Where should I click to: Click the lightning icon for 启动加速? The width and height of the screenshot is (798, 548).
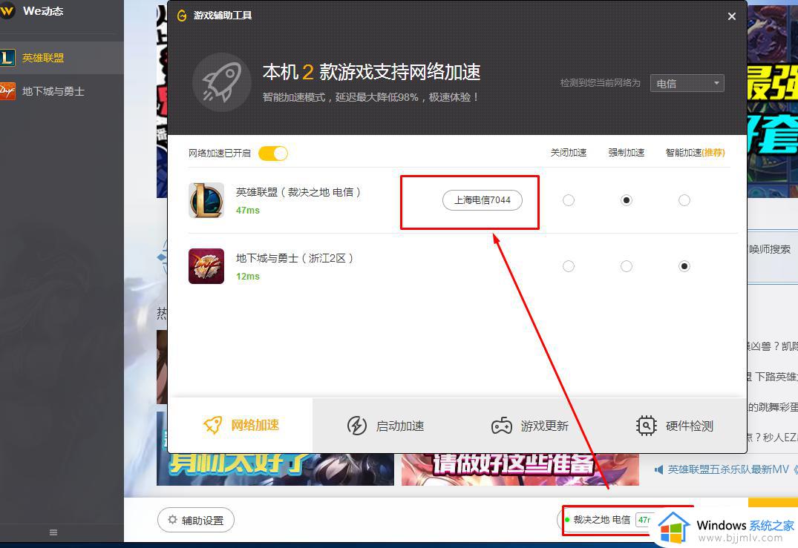357,425
